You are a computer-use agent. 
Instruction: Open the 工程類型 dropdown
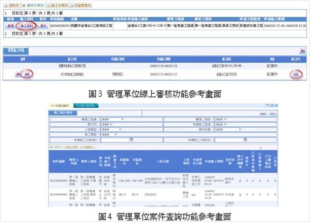click(111, 129)
